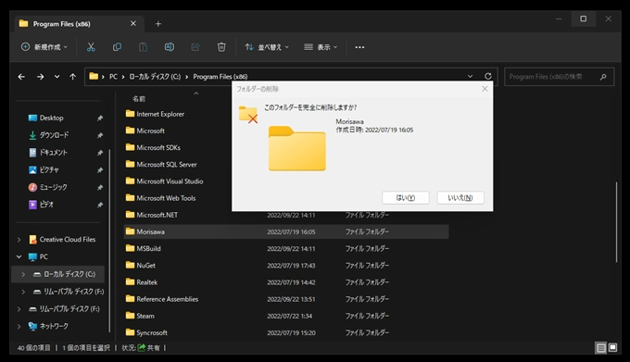
Task: Open the ピクチャ quick access folder
Action: (x=44, y=169)
